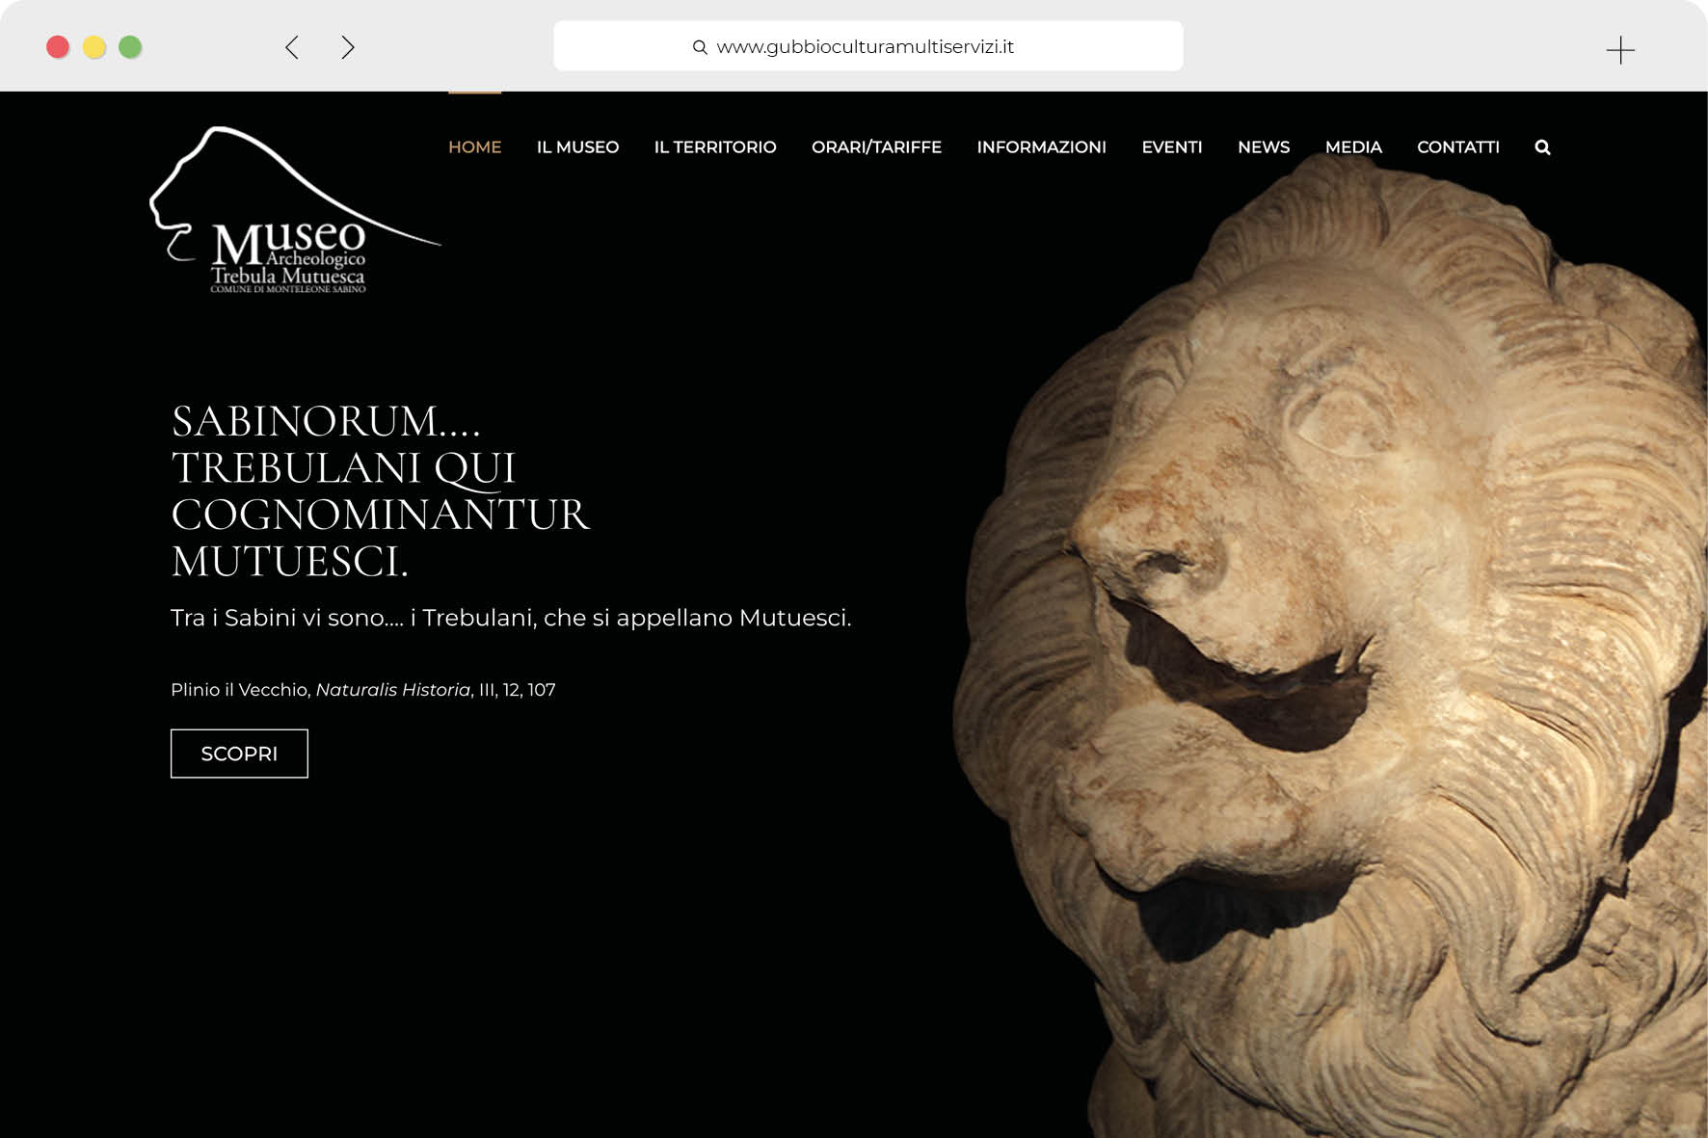Image resolution: width=1708 pixels, height=1138 pixels.
Task: Open the MEDIA menu item
Action: [x=1353, y=147]
